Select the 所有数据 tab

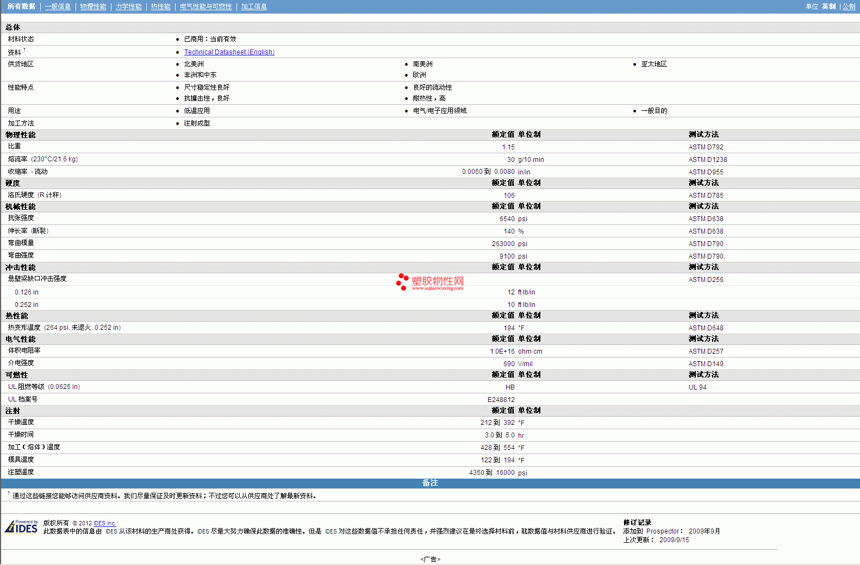click(21, 7)
